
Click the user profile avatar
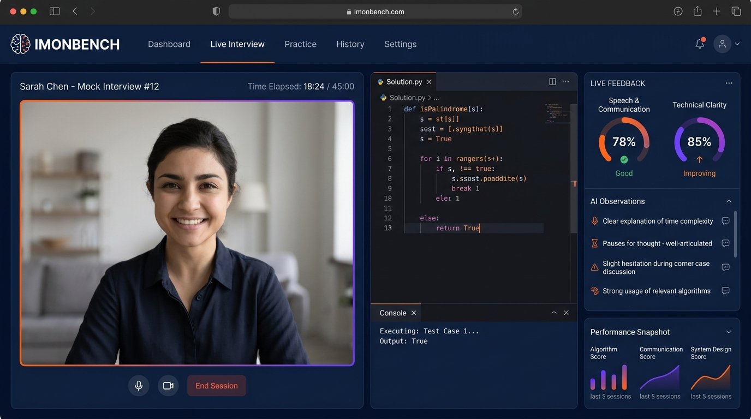click(722, 44)
